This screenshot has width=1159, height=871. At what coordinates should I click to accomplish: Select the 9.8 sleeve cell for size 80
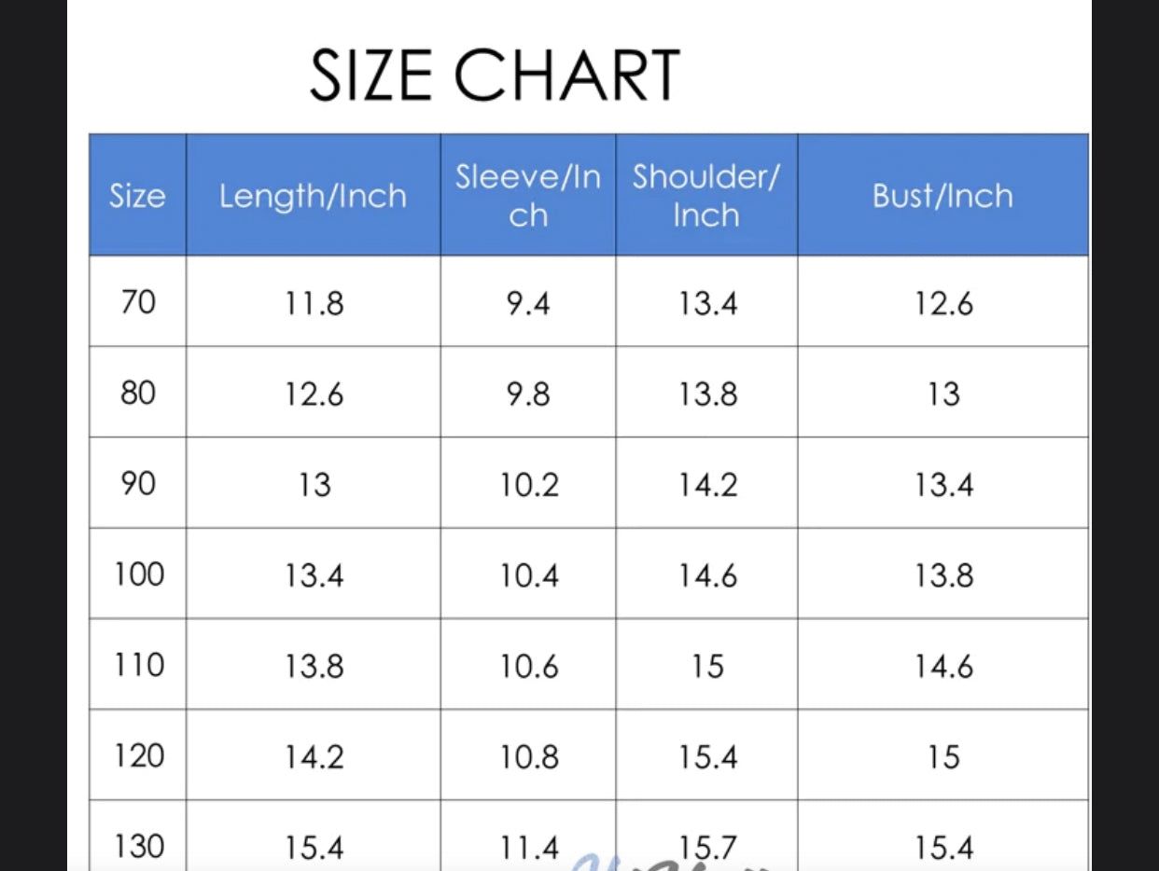click(528, 394)
